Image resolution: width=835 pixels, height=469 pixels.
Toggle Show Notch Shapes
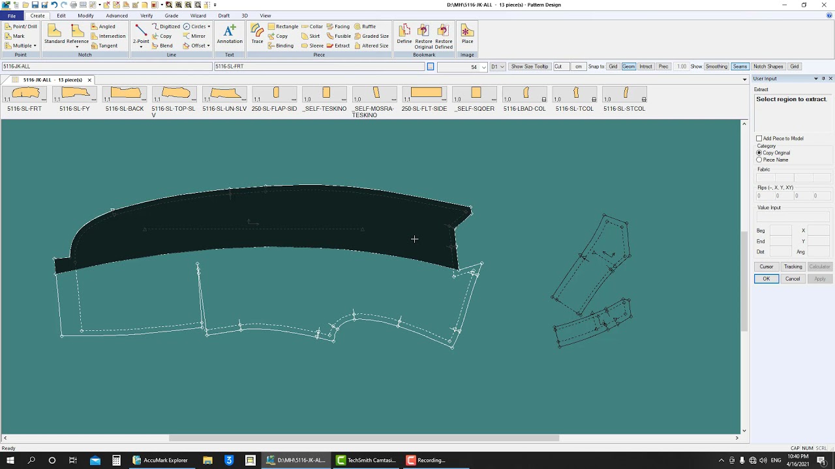768,66
